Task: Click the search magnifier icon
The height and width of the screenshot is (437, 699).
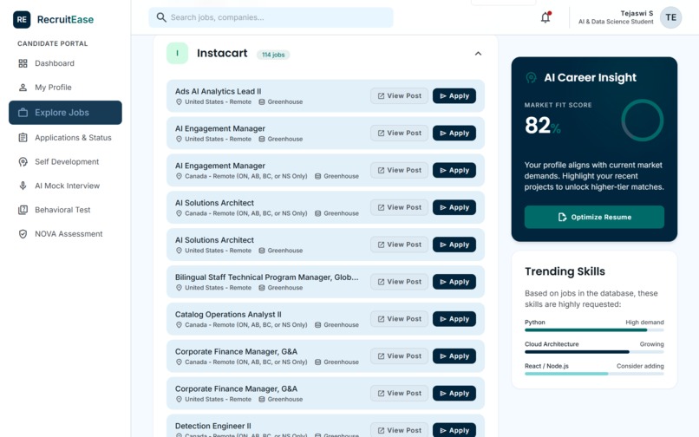Action: pyautogui.click(x=161, y=17)
